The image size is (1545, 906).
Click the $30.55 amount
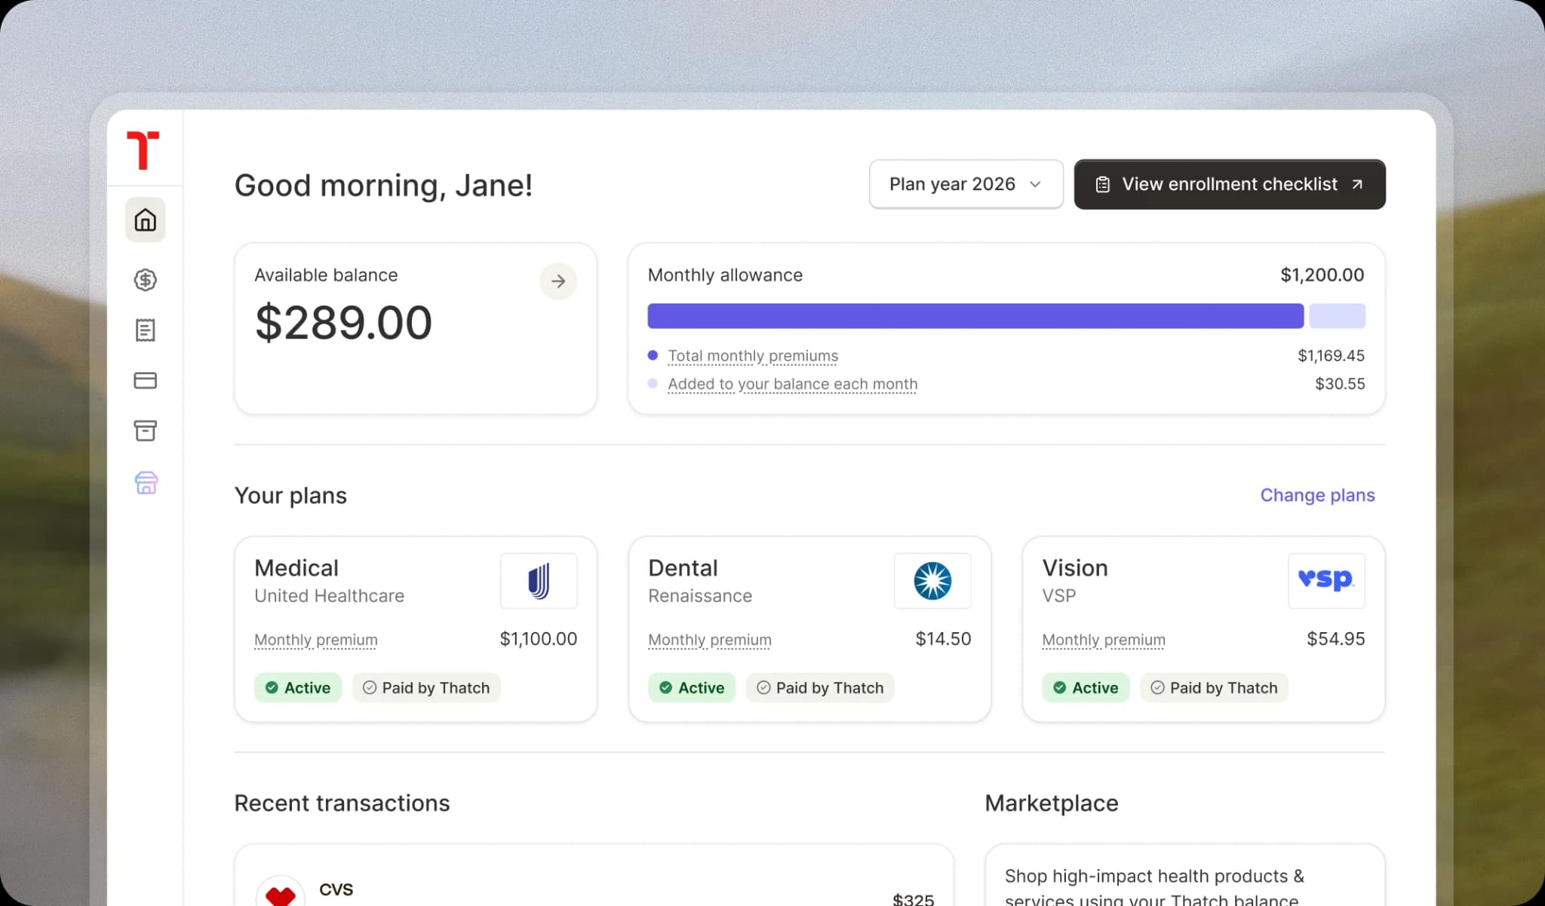coord(1340,383)
